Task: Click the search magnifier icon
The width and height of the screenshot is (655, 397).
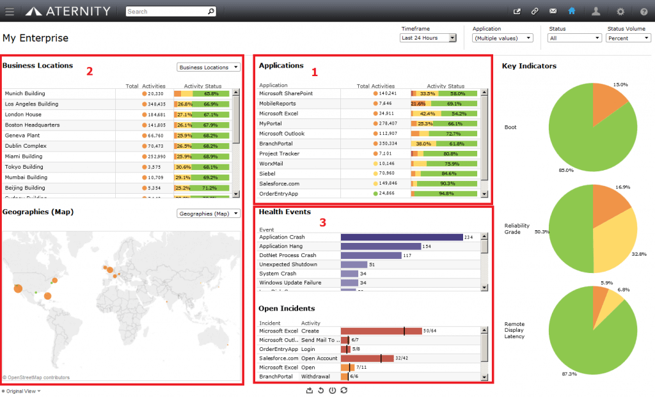Action: pos(211,12)
